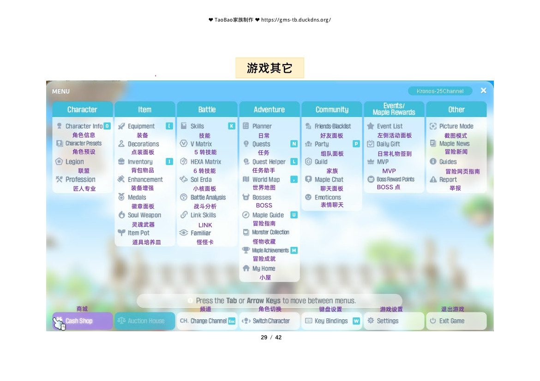Click the Equipment rocket icon
This screenshot has width=540, height=381.
point(121,126)
